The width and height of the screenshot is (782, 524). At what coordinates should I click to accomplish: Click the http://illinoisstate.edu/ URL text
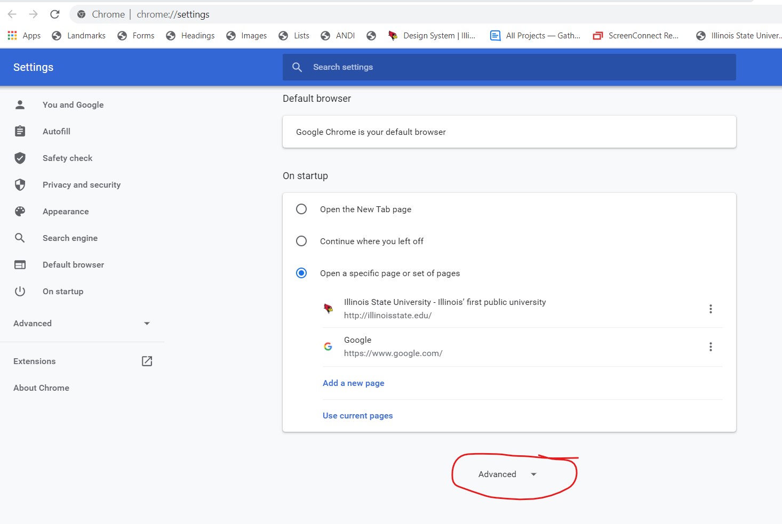click(388, 316)
